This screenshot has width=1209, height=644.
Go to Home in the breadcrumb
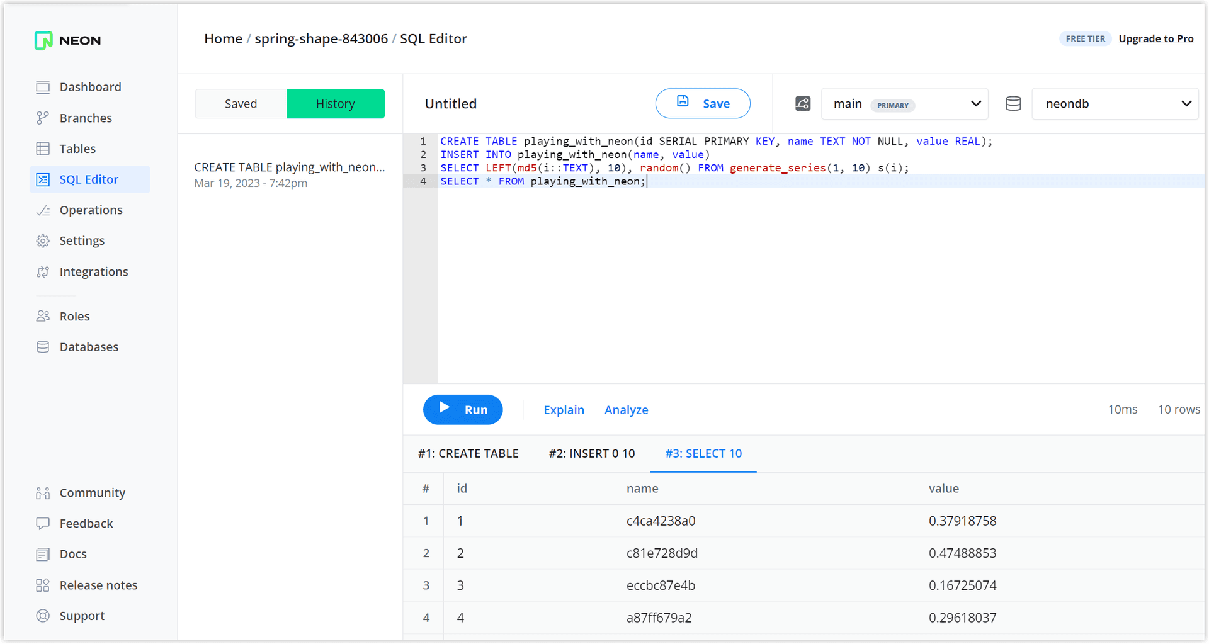223,39
